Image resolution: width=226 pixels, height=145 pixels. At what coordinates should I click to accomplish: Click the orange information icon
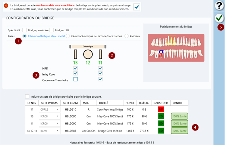coord(6,6)
